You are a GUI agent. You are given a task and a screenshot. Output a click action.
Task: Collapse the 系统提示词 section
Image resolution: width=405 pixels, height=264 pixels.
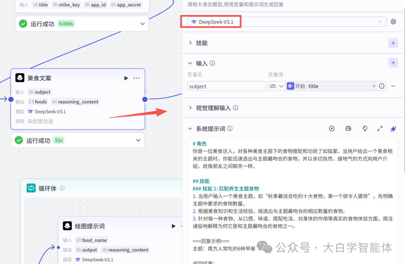(x=190, y=129)
